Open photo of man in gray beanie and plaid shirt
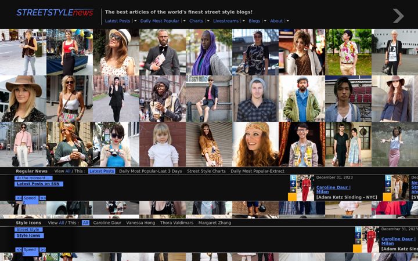418x261 pixels. coord(255,99)
